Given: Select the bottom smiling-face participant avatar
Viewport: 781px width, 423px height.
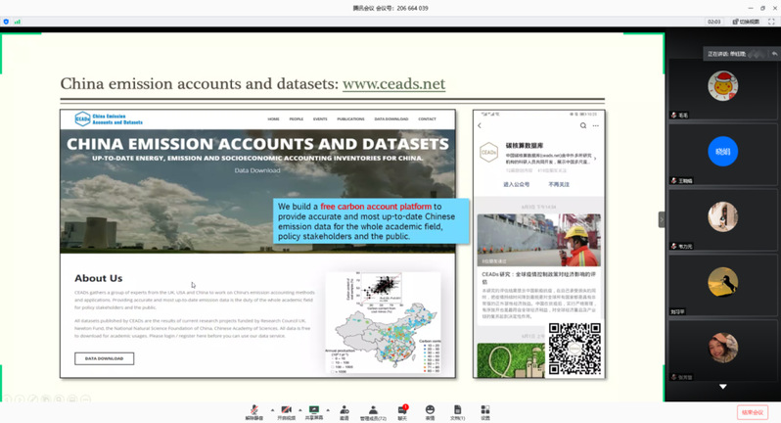Looking at the screenshot, I should 722,348.
